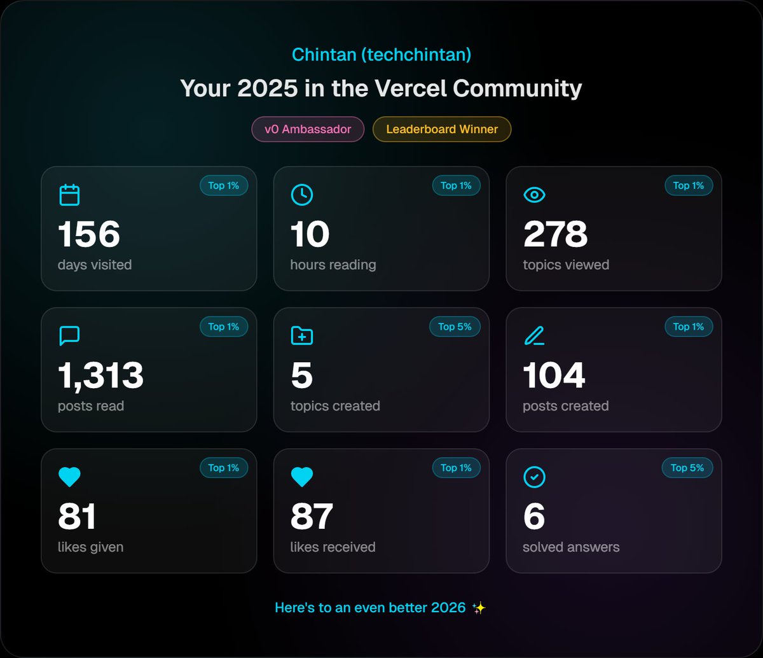Click the 'hours reading' label
763x658 pixels.
[333, 265]
